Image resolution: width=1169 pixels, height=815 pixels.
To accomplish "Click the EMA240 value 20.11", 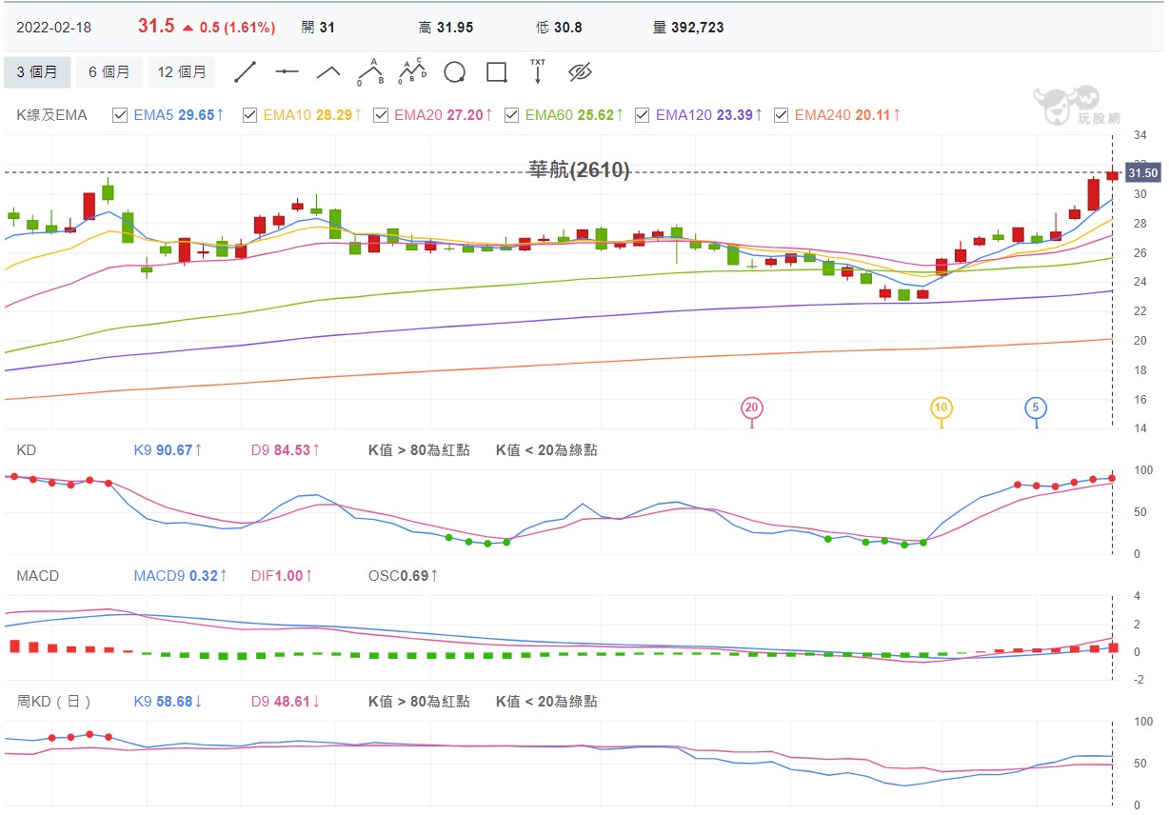I will tap(872, 115).
